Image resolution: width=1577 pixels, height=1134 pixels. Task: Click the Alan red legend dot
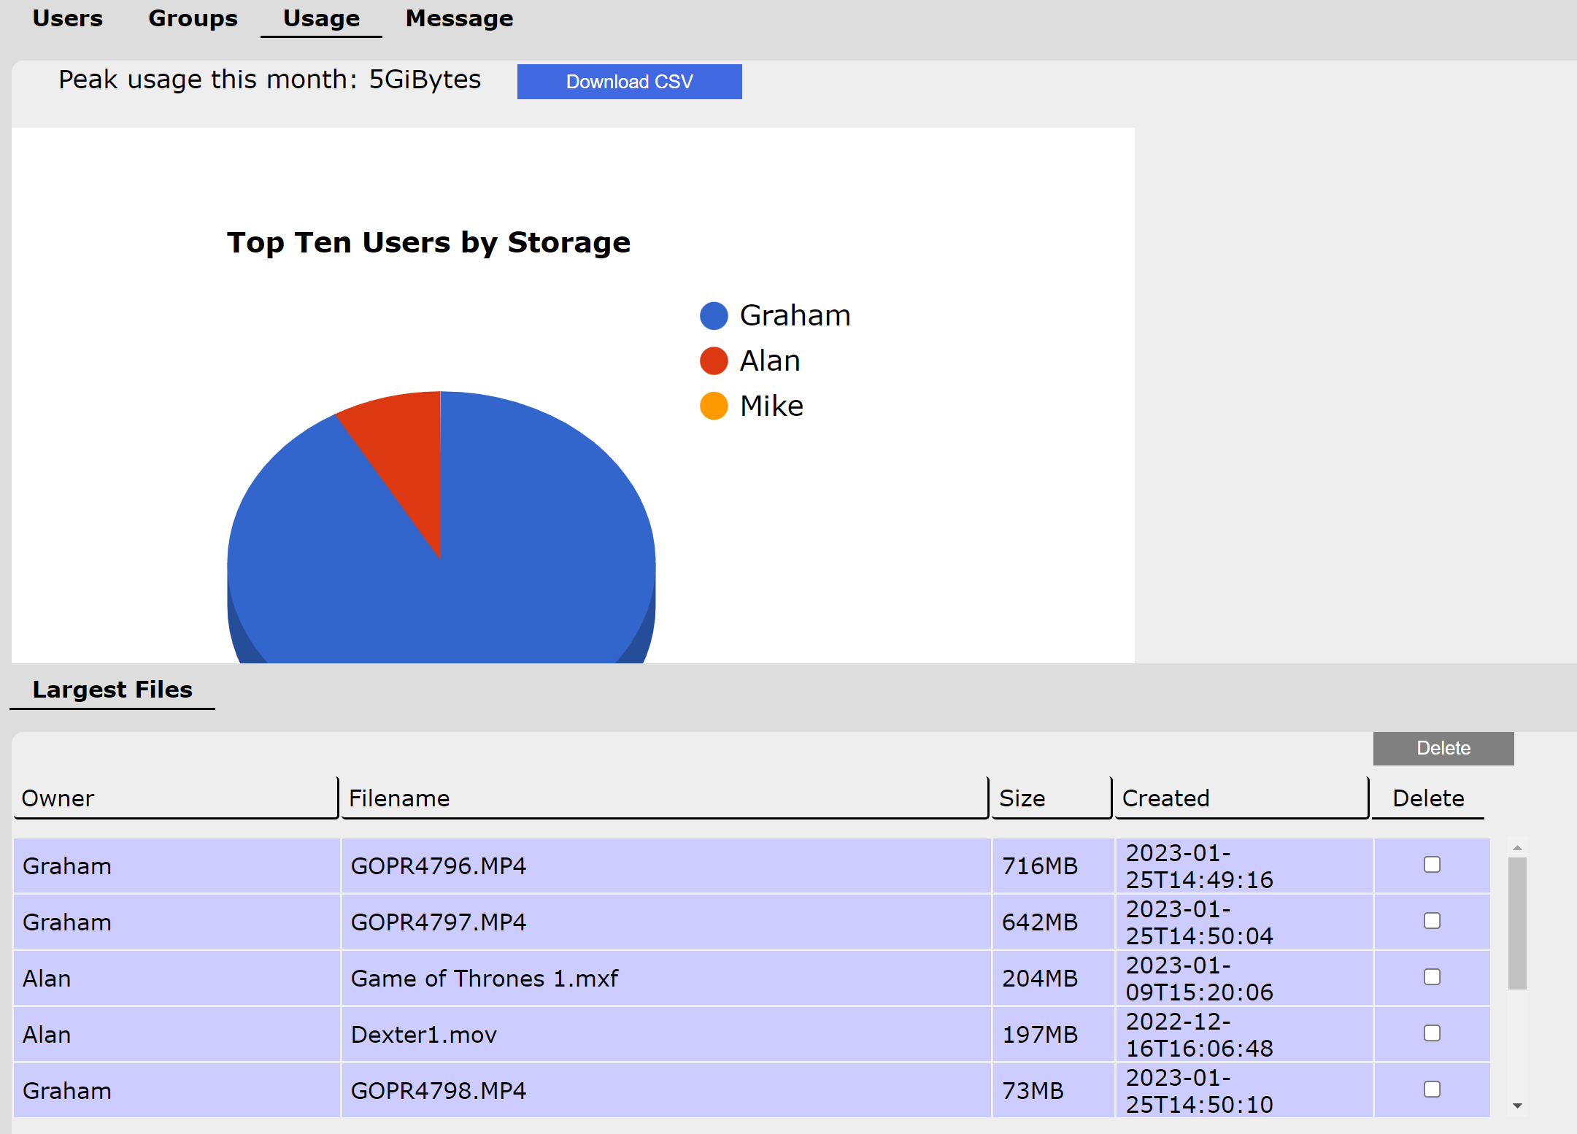point(714,361)
